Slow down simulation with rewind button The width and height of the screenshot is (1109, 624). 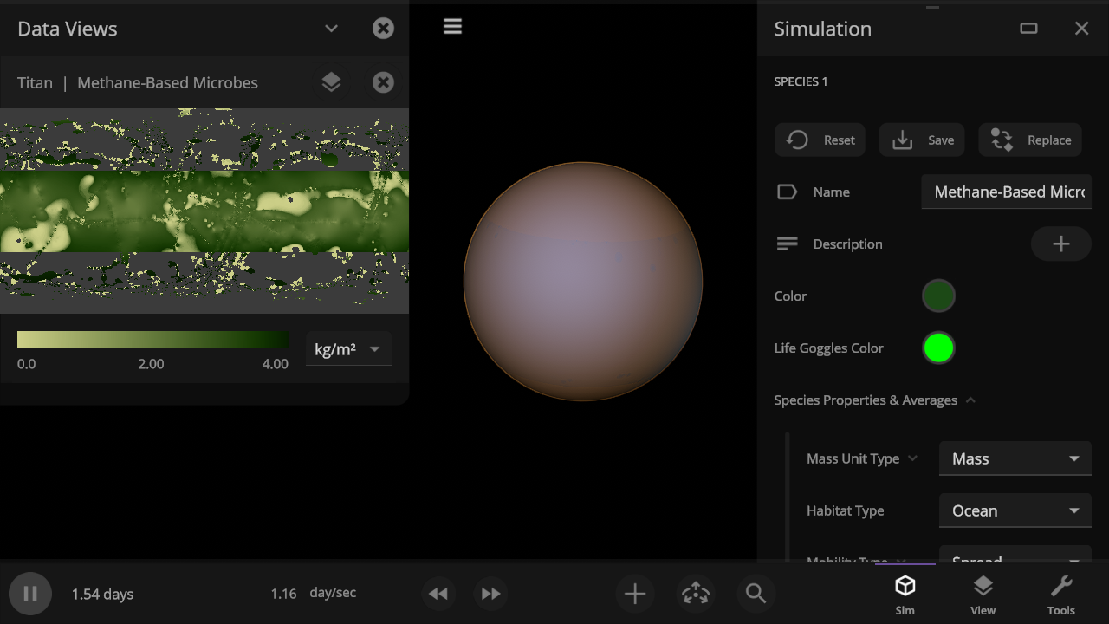(x=438, y=594)
